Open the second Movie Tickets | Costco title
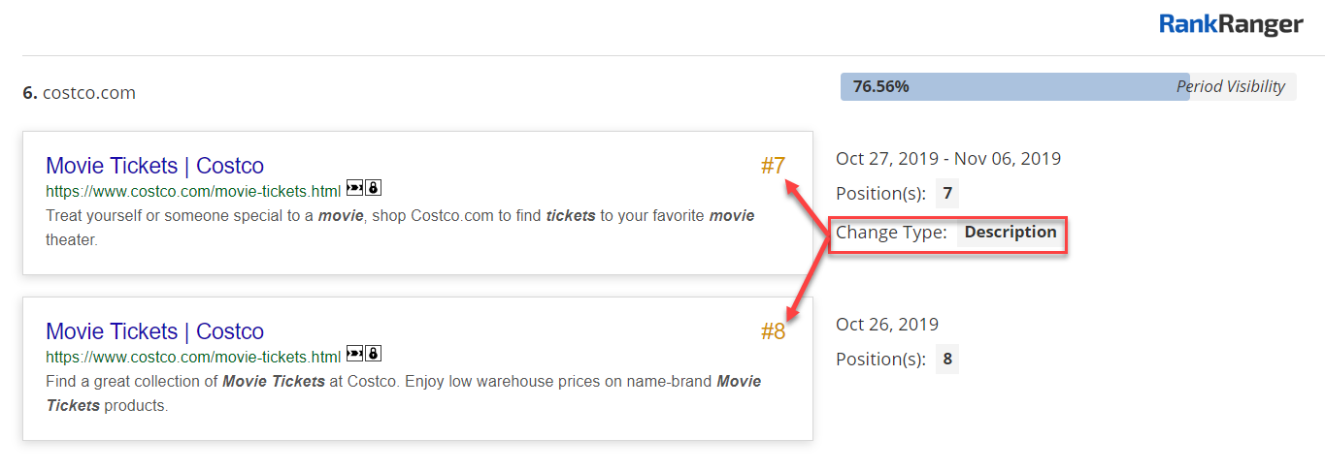1325x470 pixels. coord(154,331)
